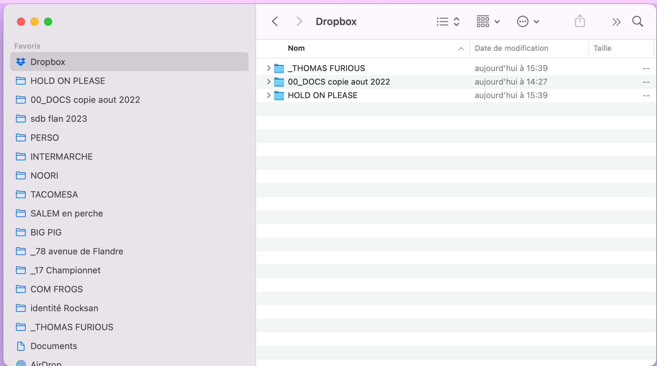The height and width of the screenshot is (366, 657).
Task: Toggle sort direction arrow in Nom column
Action: click(461, 49)
